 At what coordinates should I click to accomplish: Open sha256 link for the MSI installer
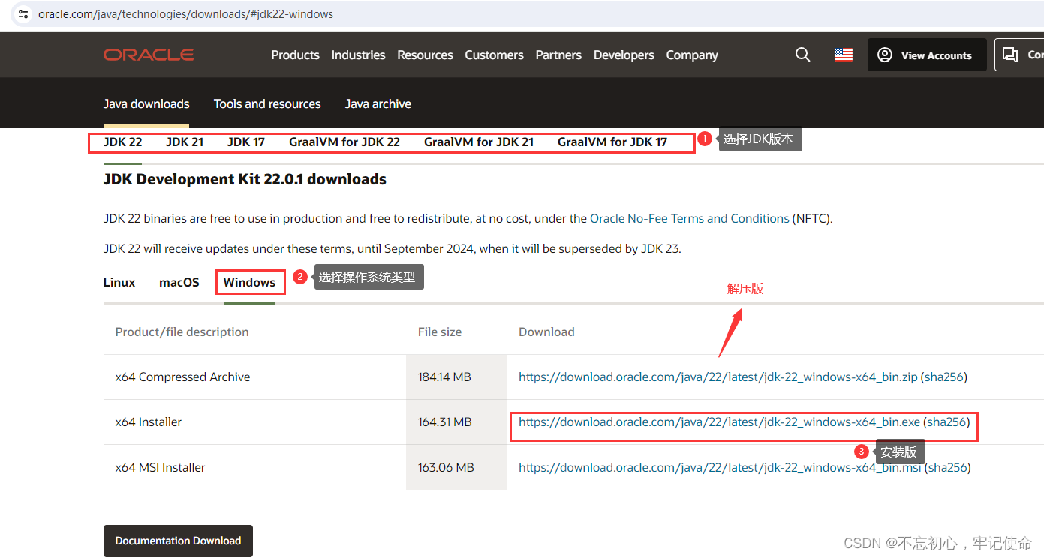pos(948,467)
